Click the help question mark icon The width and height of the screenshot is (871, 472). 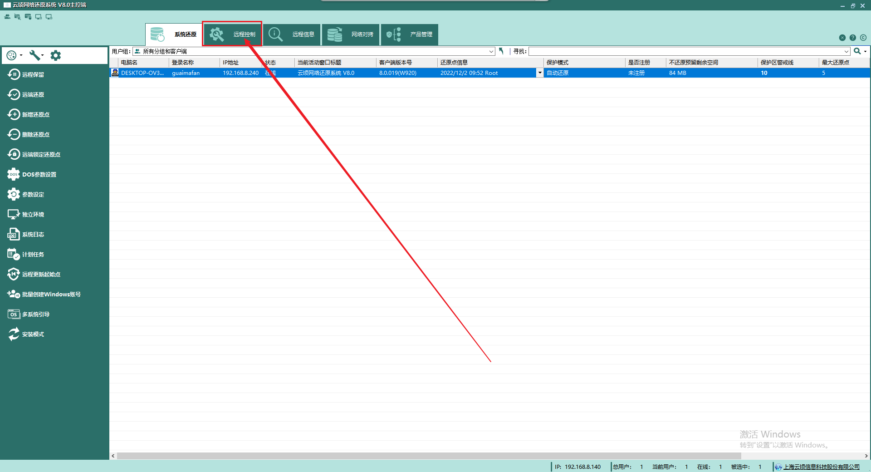coord(852,38)
